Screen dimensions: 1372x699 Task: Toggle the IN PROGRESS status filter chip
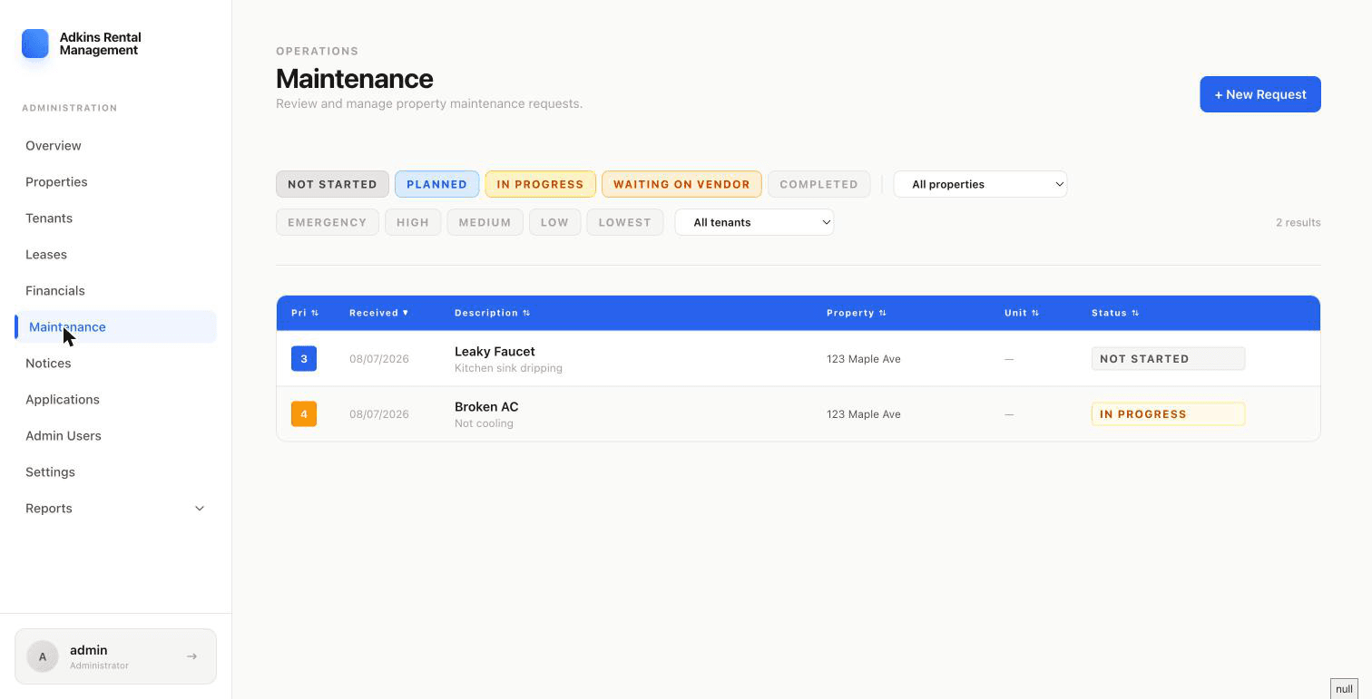[540, 184]
